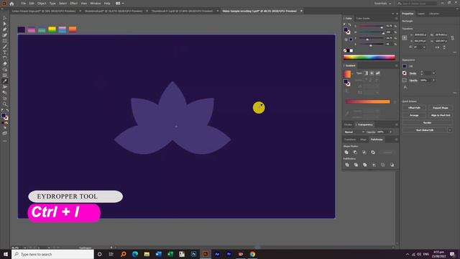The height and width of the screenshot is (259, 460).
Task: Open the blending mode Normal dropdown
Action: coord(354,132)
